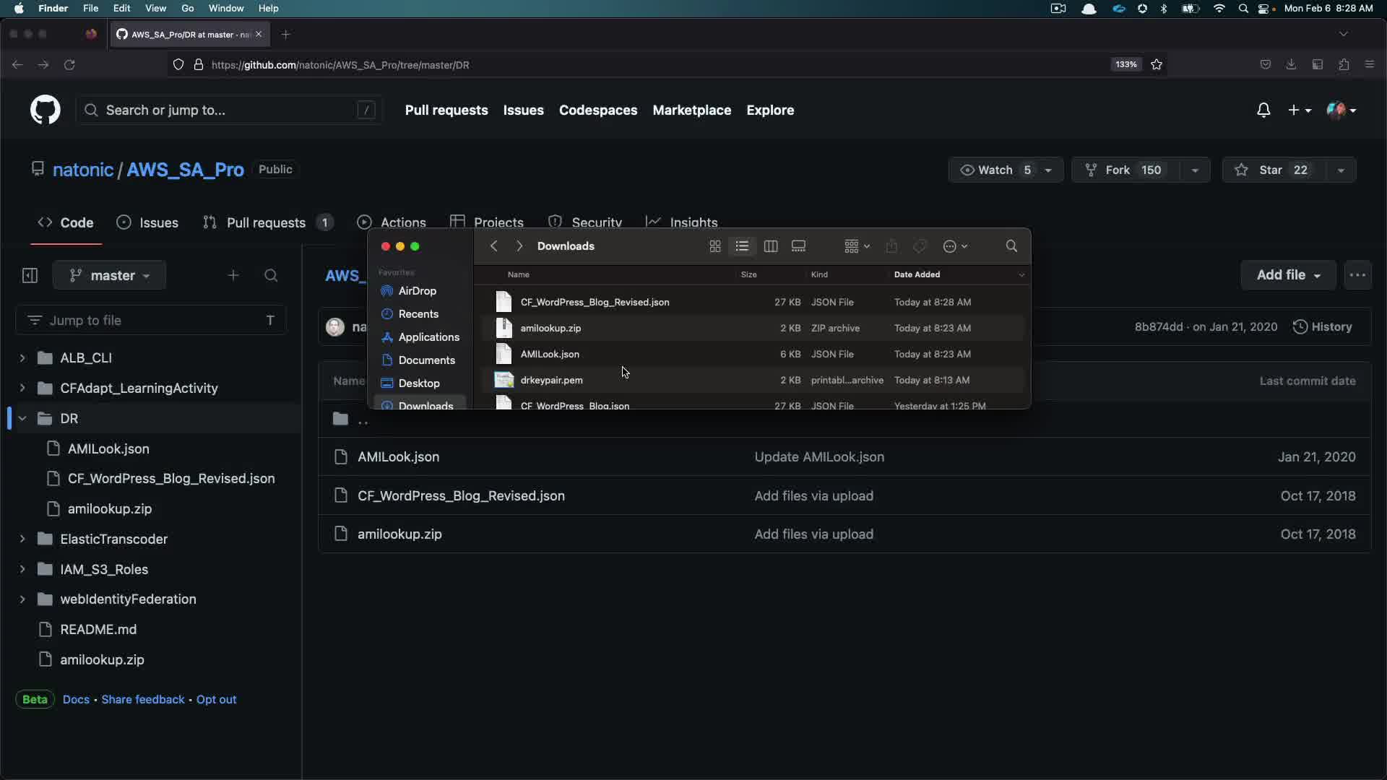
Task: Switch Finder to icon grid view
Action: click(x=715, y=246)
